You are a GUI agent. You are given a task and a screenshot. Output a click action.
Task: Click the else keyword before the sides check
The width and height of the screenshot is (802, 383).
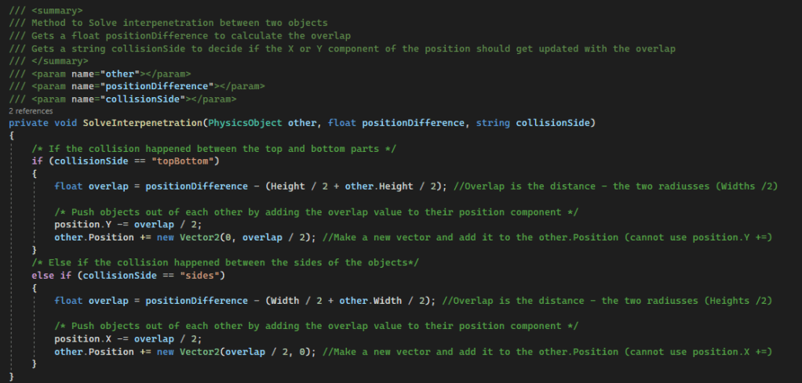42,276
